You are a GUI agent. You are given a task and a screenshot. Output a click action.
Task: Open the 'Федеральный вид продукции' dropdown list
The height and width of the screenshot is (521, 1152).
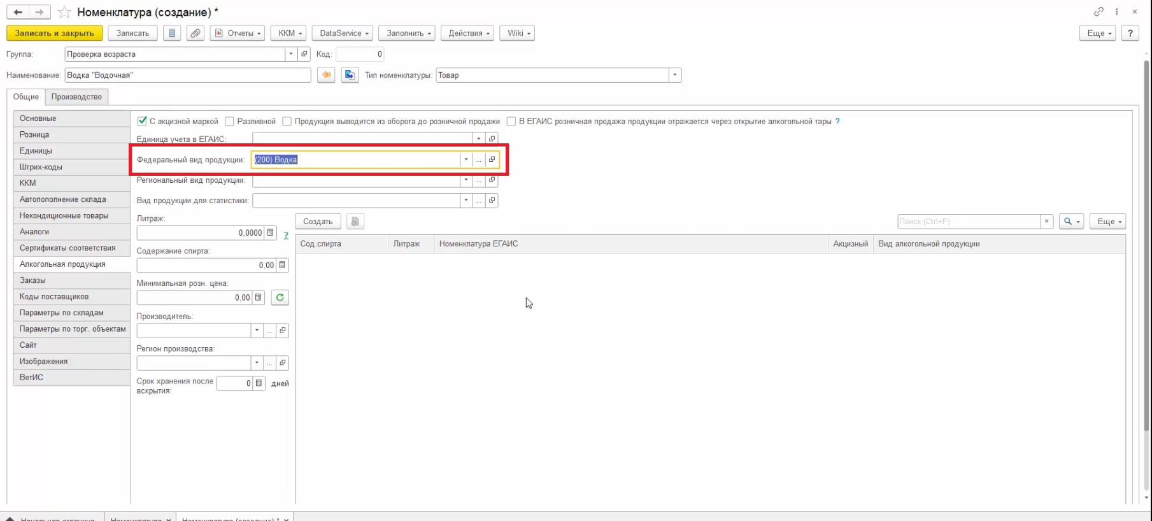(x=466, y=159)
